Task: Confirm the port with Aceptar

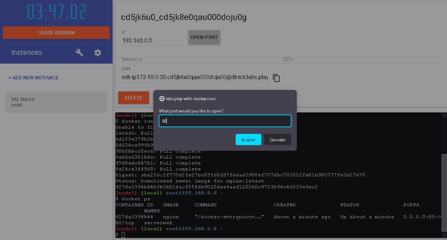Action: (248, 140)
